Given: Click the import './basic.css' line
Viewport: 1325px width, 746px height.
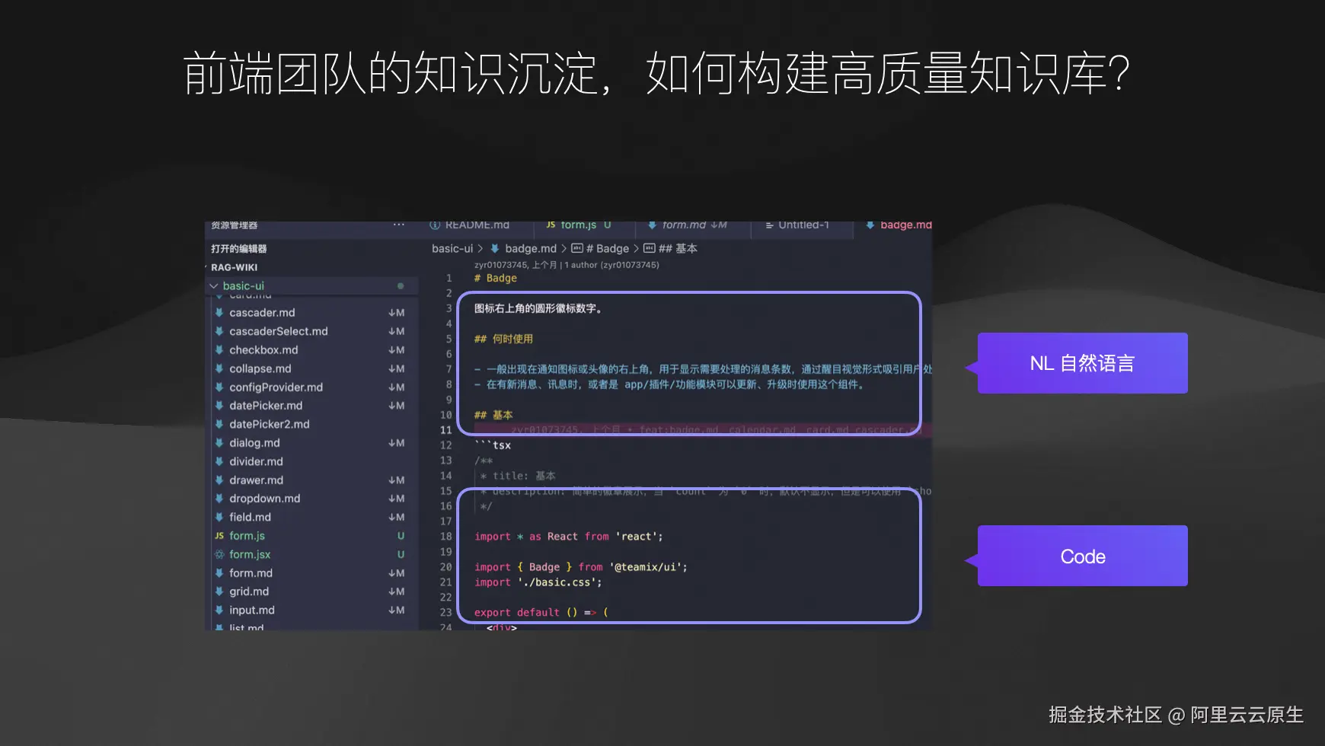Looking at the screenshot, I should pos(538,582).
